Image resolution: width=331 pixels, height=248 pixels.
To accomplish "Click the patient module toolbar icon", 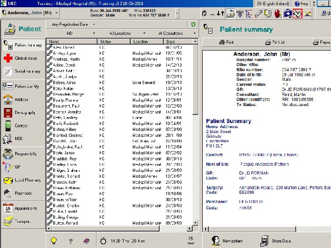I will click(230, 13).
